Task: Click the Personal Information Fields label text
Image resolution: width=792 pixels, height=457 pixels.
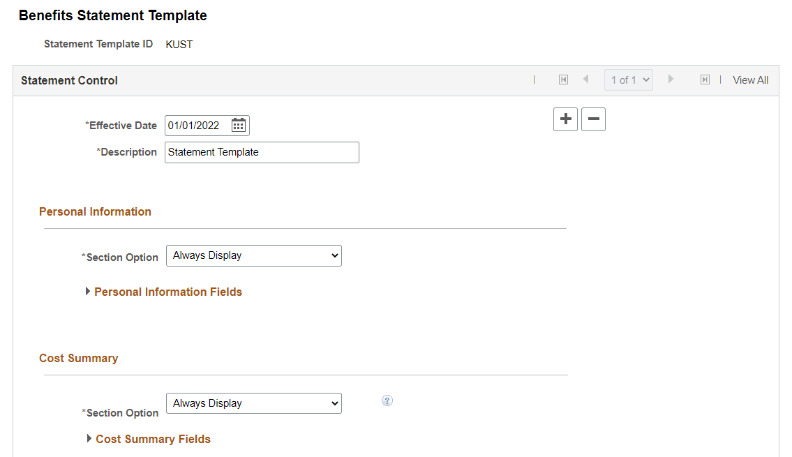Action: click(x=168, y=292)
